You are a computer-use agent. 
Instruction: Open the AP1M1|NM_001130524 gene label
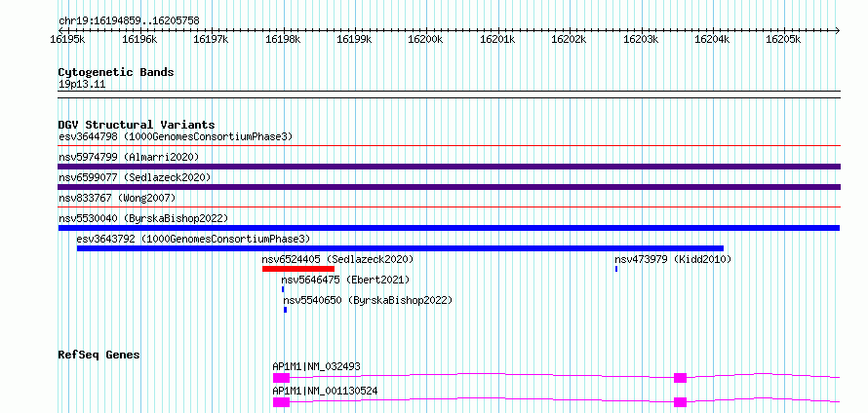coord(325,391)
